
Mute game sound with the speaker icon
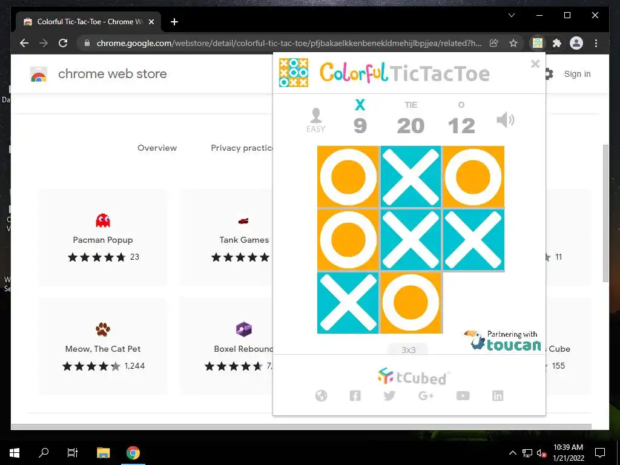click(505, 120)
